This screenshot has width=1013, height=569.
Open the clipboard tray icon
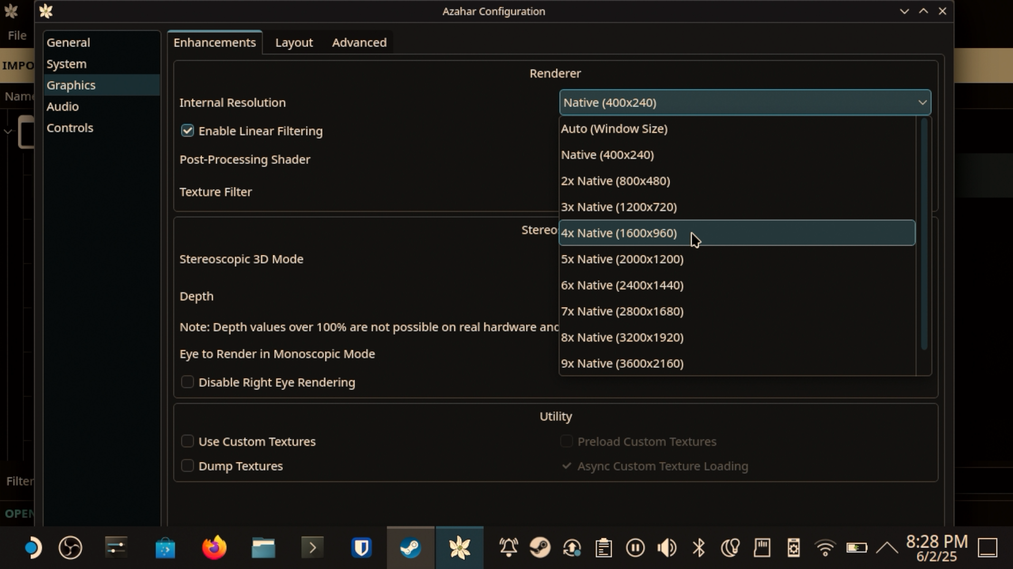(x=604, y=548)
